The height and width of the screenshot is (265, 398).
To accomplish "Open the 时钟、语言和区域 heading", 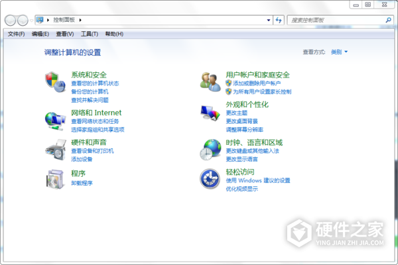I will click(x=254, y=142).
